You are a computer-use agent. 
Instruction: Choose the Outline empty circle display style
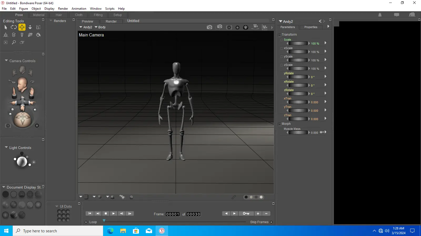pos(14,194)
